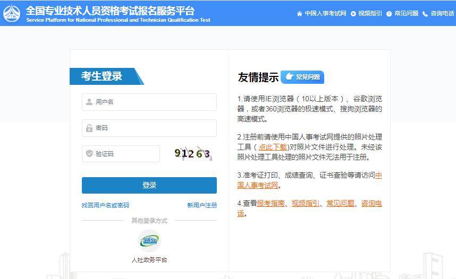The width and height of the screenshot is (456, 279).
Task: Click the phone icon beside 咨询电话
Action: pos(425,14)
